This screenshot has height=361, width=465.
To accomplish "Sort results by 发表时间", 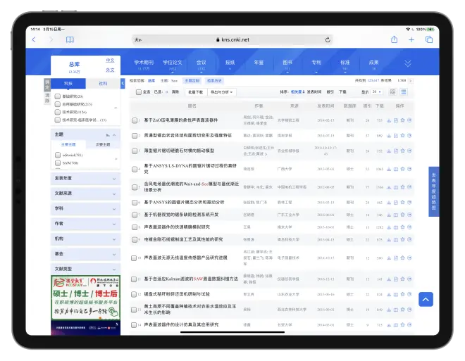I will pyautogui.click(x=314, y=91).
